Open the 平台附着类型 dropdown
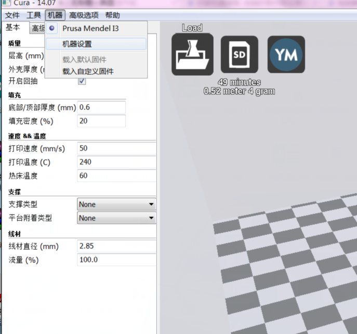This screenshot has height=334, width=357. (116, 218)
